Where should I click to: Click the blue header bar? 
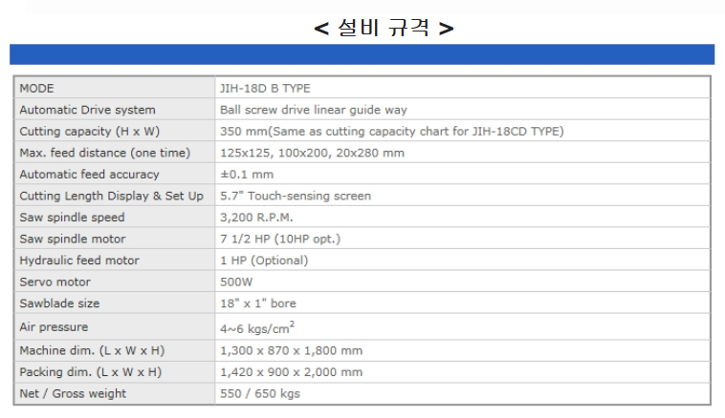pyautogui.click(x=362, y=54)
